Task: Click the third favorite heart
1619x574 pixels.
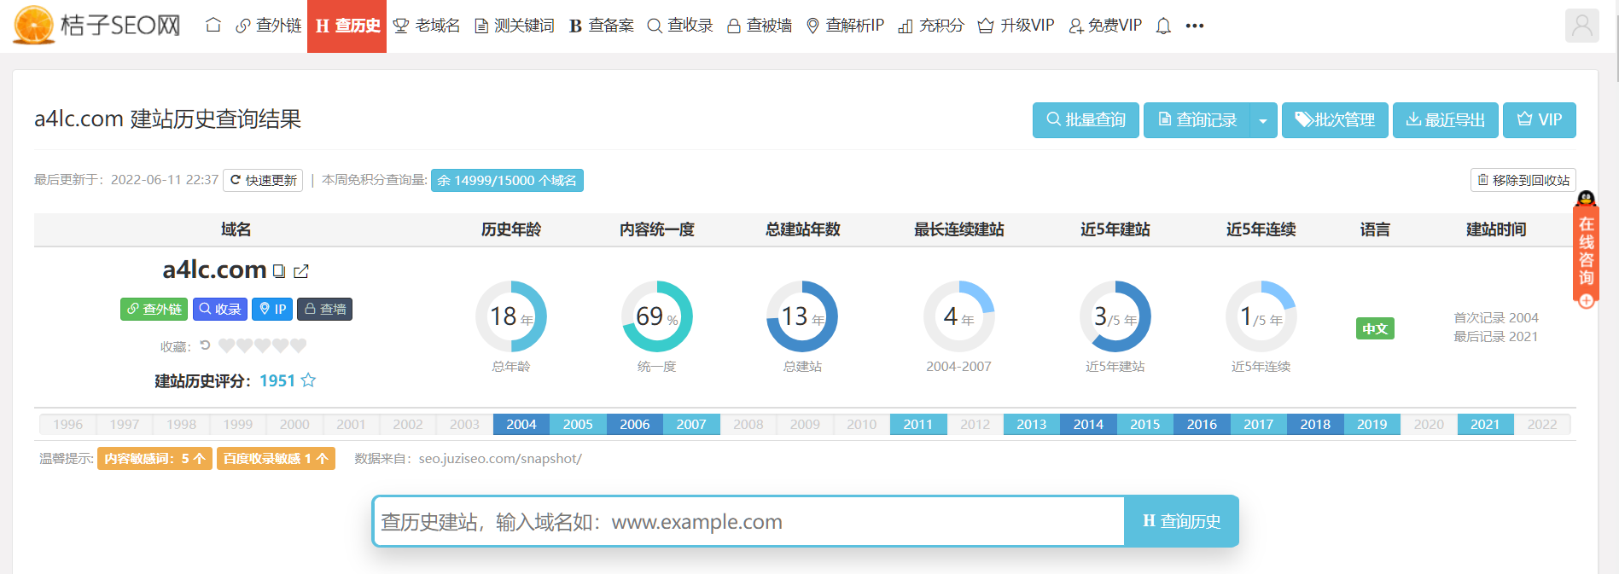Action: [262, 345]
